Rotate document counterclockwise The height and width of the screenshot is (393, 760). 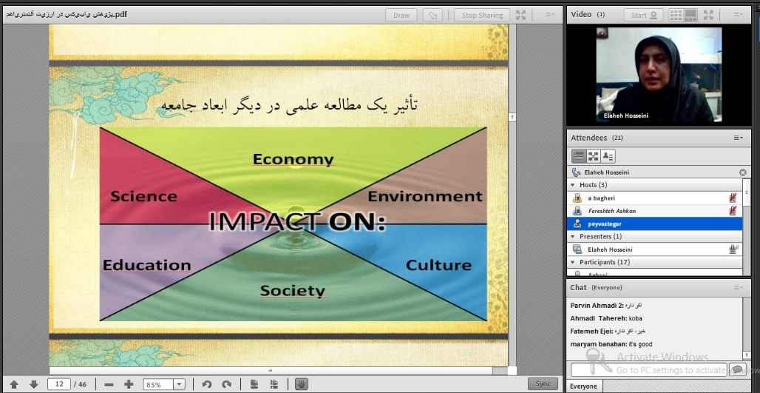click(207, 384)
